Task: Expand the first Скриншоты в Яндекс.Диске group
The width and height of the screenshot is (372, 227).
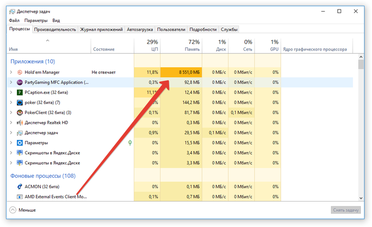Action: (11, 153)
